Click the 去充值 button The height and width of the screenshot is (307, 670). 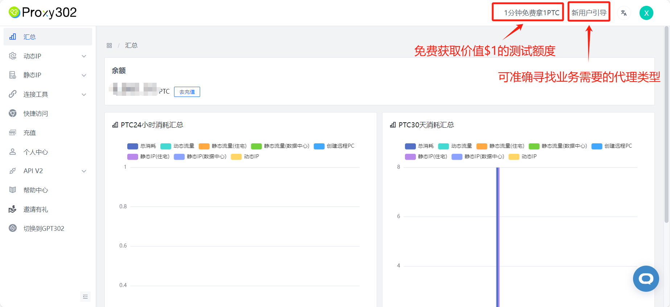(x=187, y=92)
